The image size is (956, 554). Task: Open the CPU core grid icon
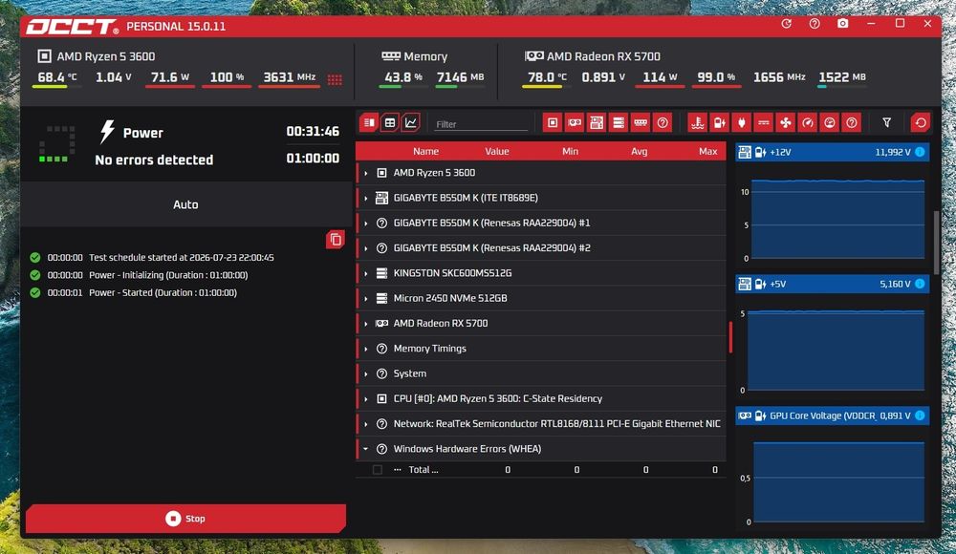(x=335, y=79)
